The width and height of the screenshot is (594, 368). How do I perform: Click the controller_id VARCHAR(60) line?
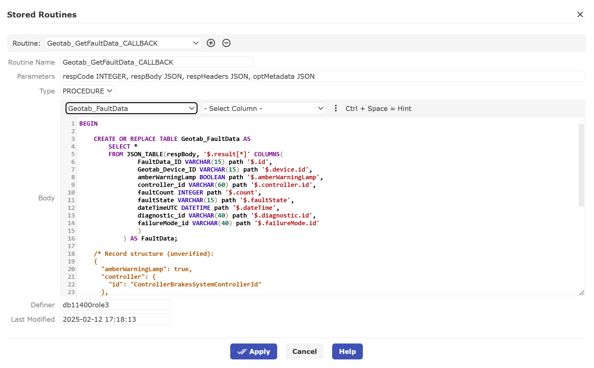tap(227, 185)
